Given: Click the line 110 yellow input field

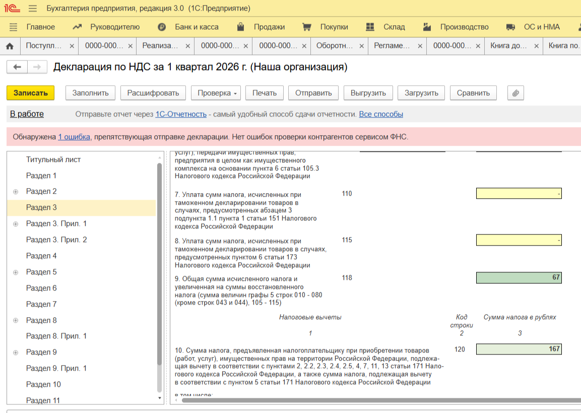Looking at the screenshot, I should [x=519, y=194].
